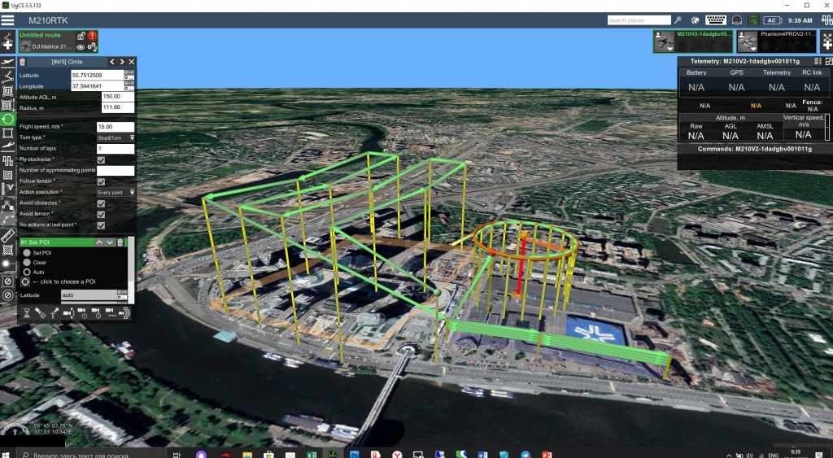Add a Wait action with hourglass icon
Screen dimensions: 833x458
point(26,312)
